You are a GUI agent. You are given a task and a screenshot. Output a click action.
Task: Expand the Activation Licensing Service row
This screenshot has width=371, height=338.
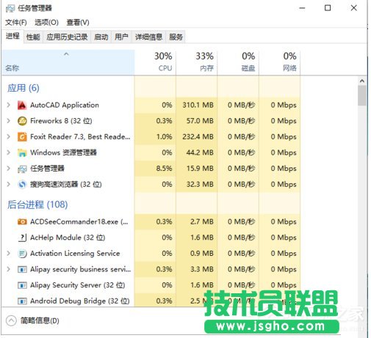click(x=9, y=254)
